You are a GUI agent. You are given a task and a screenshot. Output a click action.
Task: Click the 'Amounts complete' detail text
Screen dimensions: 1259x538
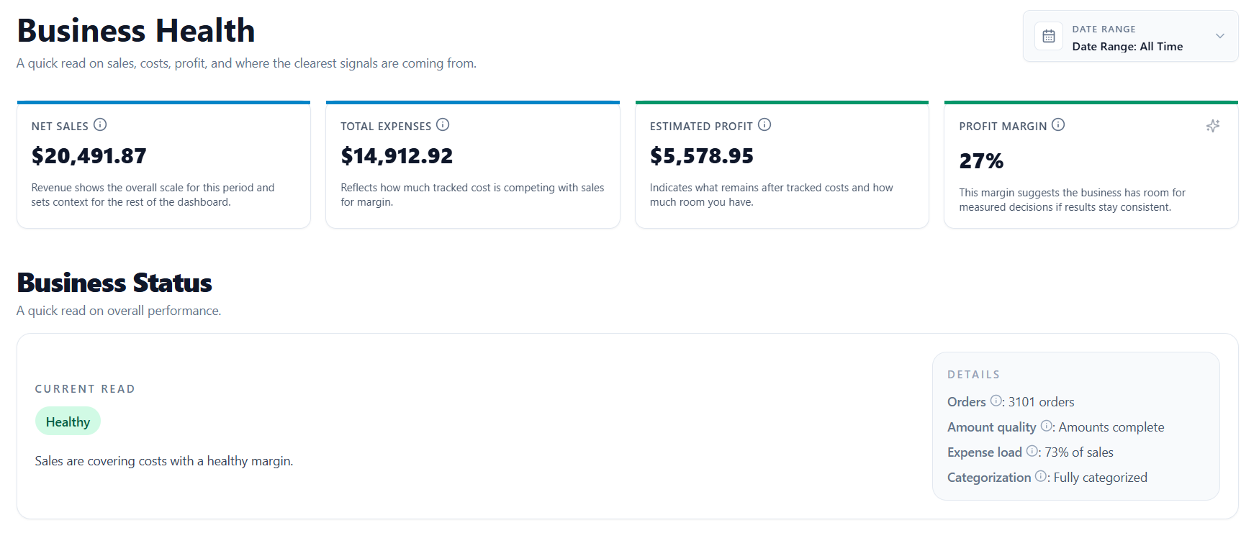pos(1111,427)
